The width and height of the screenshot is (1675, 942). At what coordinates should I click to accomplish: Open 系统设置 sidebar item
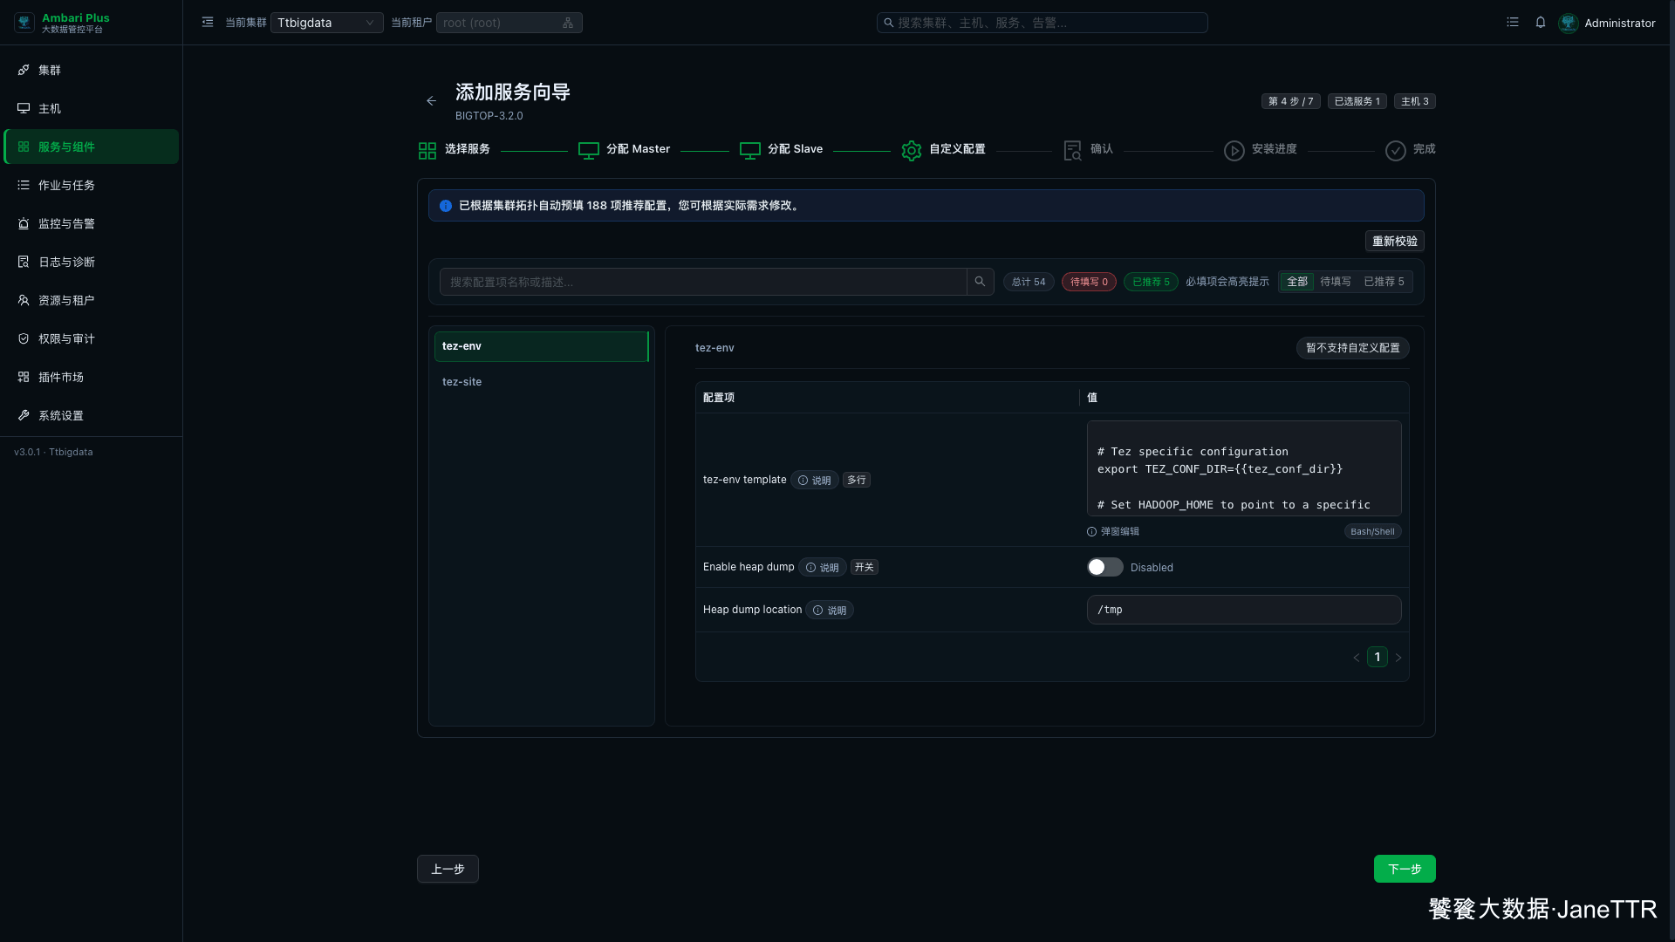click(92, 415)
